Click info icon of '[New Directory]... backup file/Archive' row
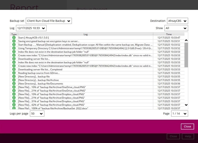This screenshot has height=143, width=198. coord(14,80)
